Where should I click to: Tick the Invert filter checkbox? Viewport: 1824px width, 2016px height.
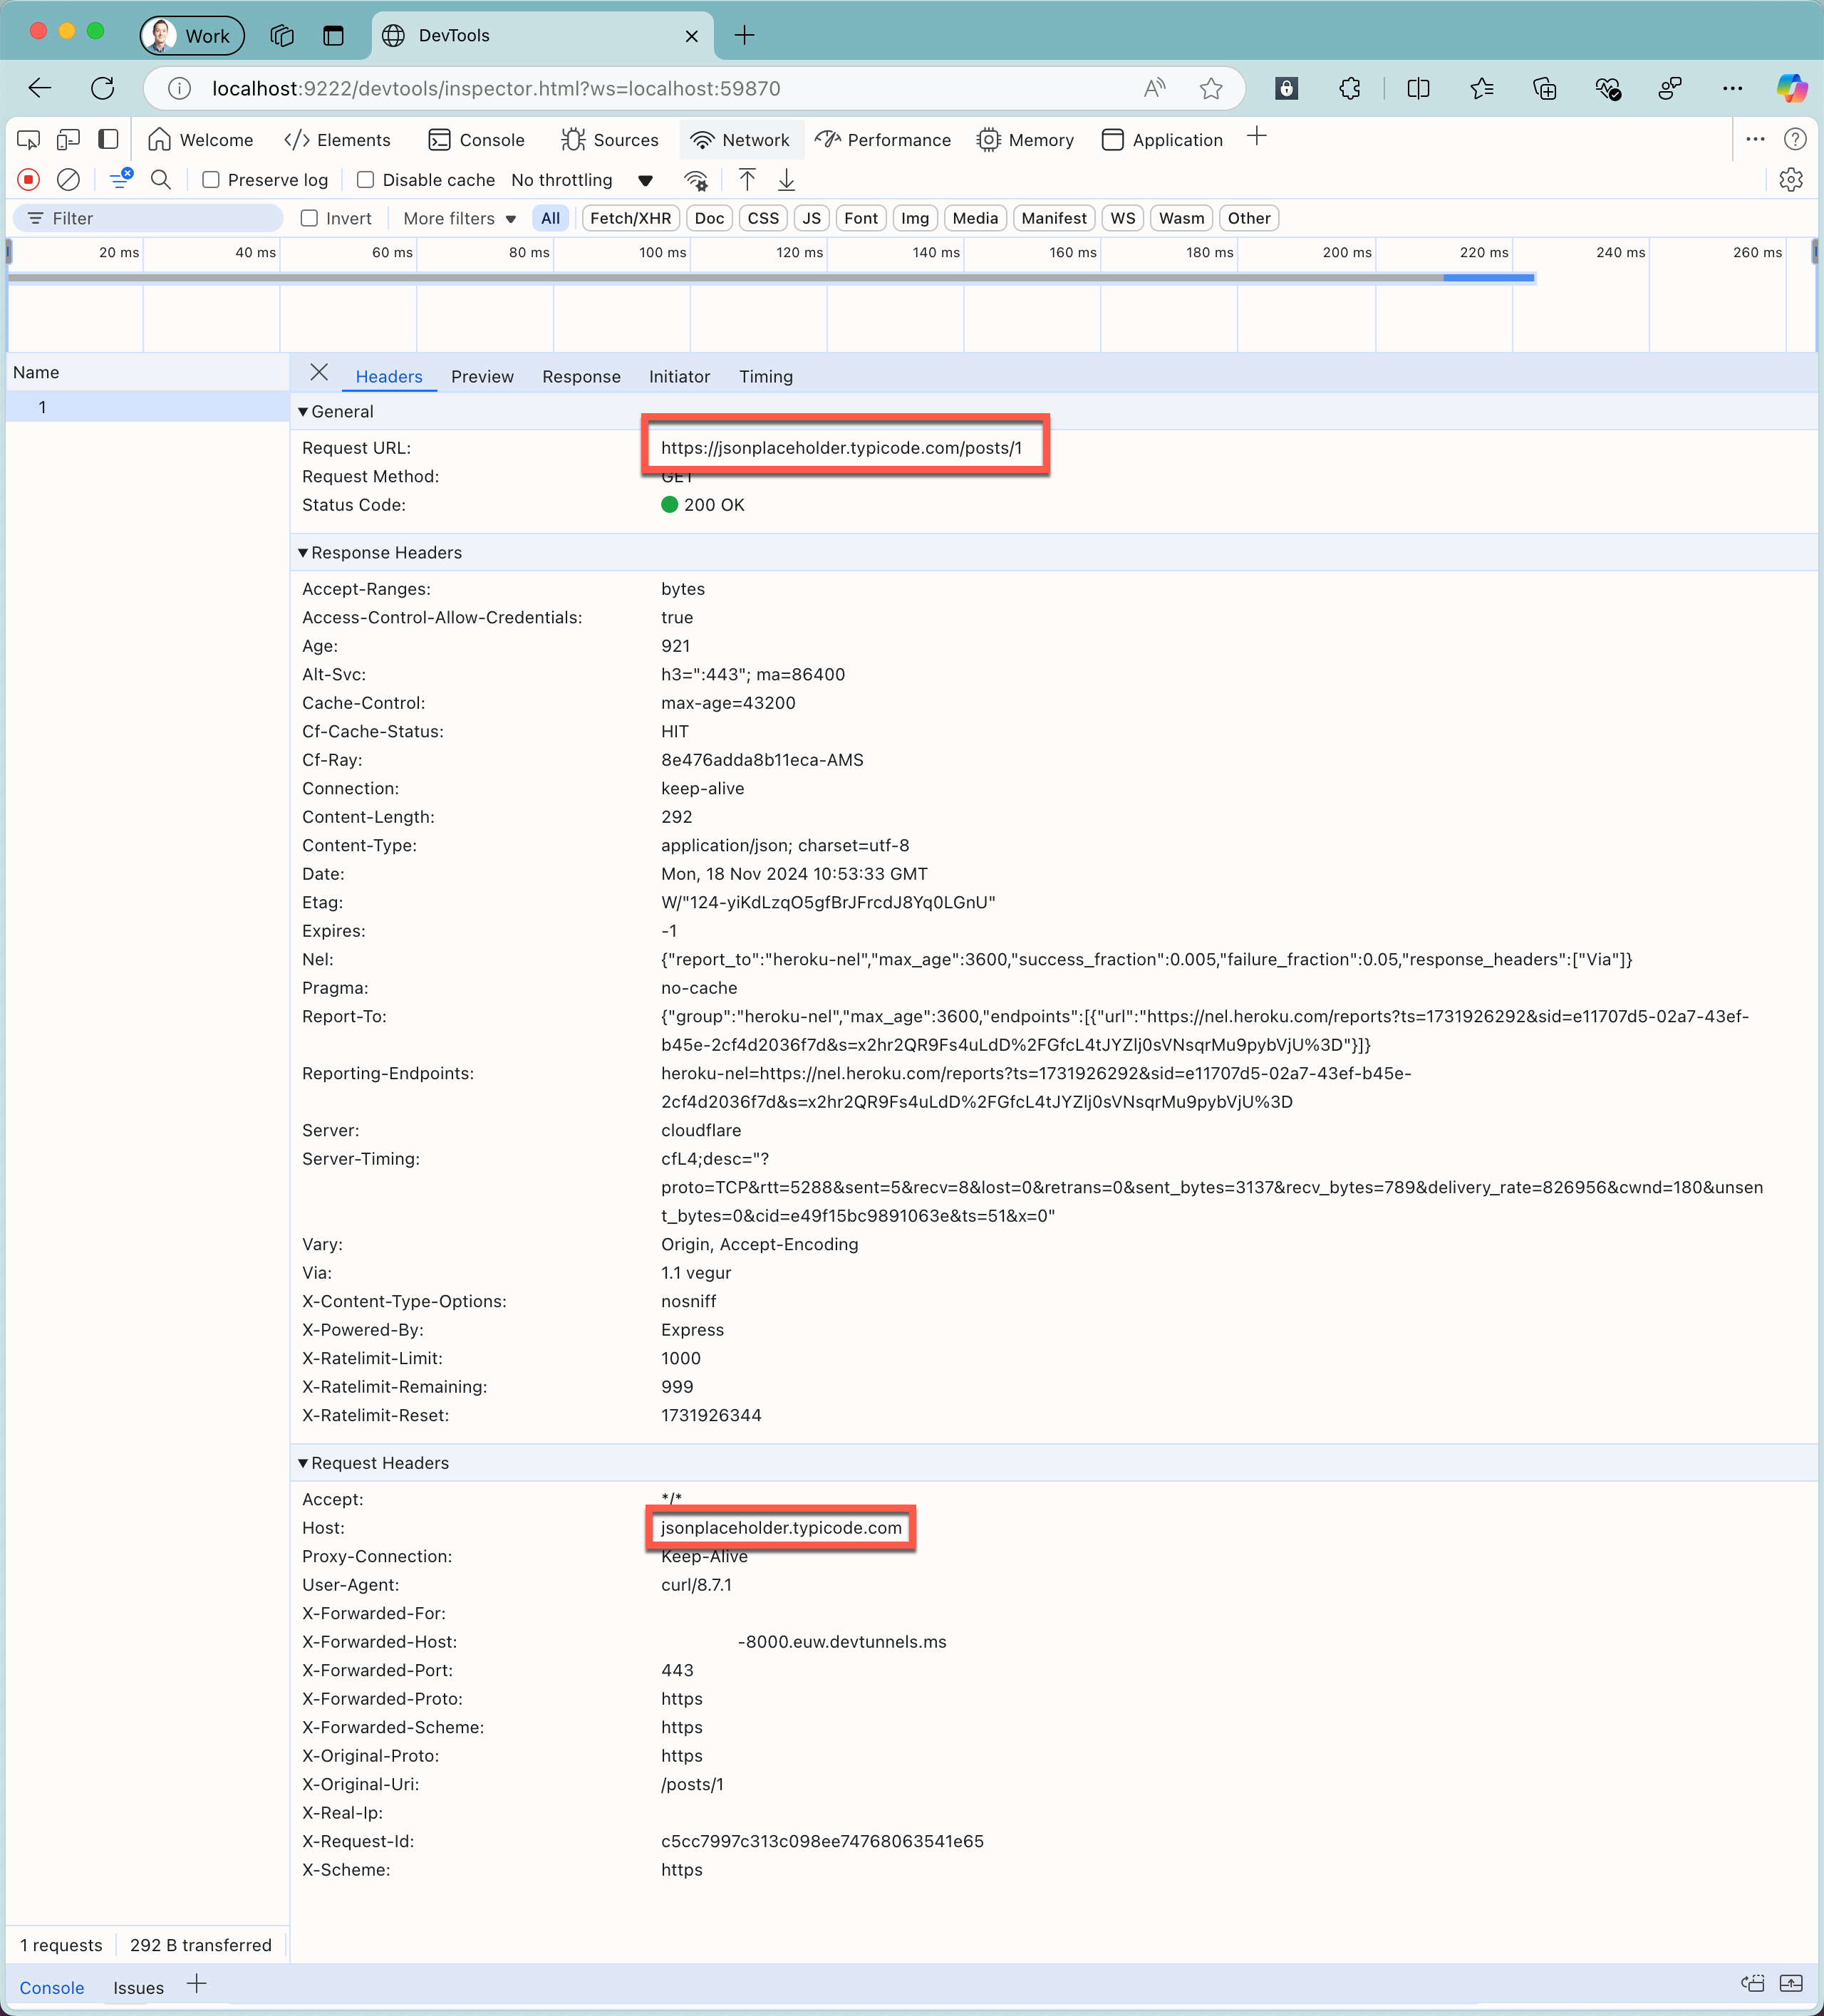click(x=310, y=218)
